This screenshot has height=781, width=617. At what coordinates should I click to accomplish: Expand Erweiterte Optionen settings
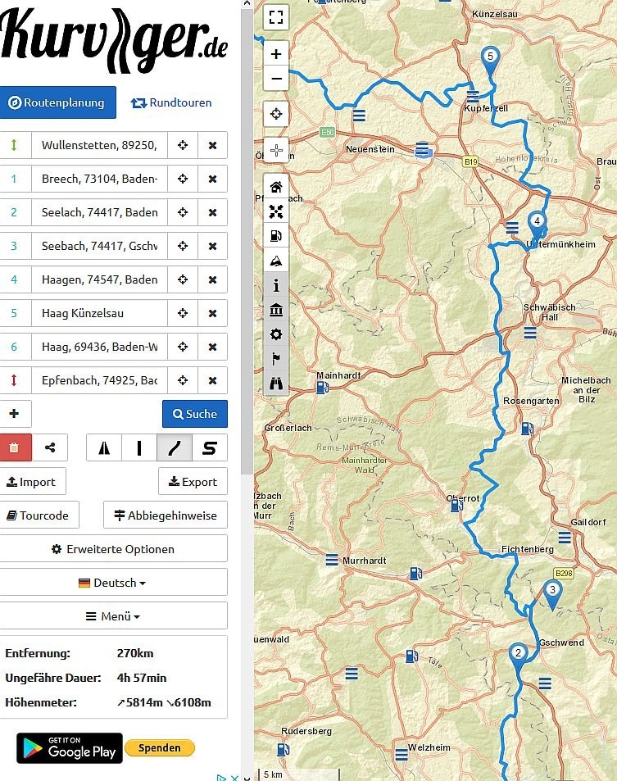(x=113, y=549)
